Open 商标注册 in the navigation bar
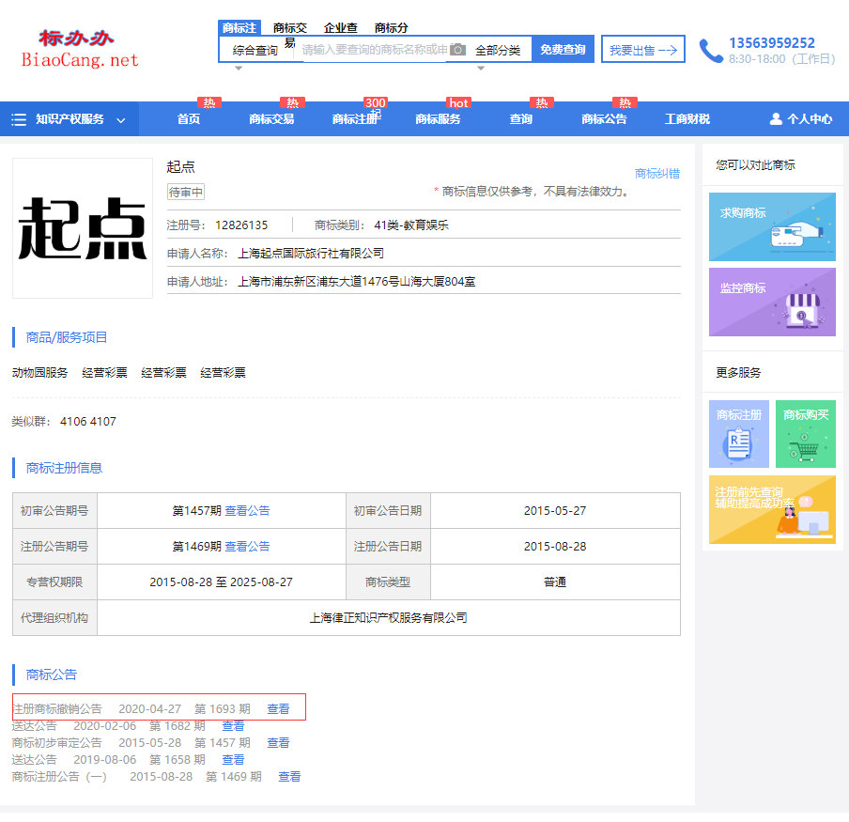 point(355,119)
